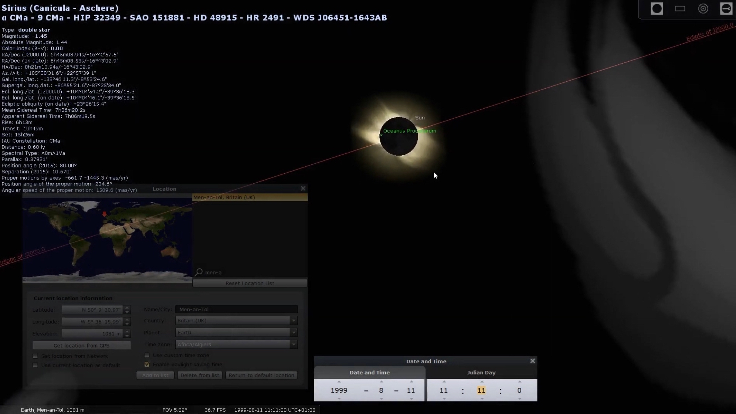Toggle the rectangular sensor frame icon
736x414 pixels.
pyautogui.click(x=680, y=9)
